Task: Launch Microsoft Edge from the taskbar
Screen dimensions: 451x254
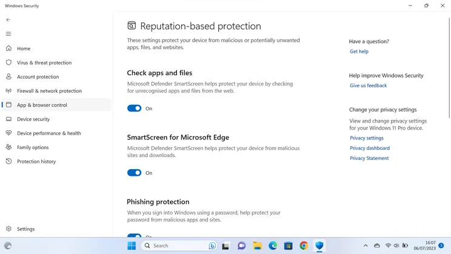Action: tap(273, 246)
